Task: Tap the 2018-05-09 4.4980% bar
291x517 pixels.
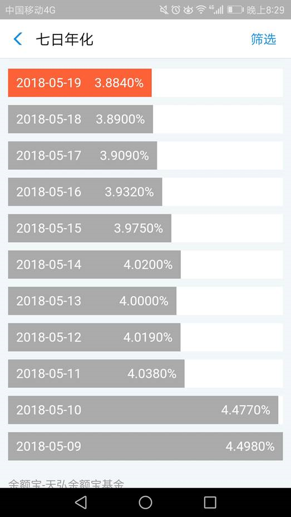Action: tap(145, 446)
